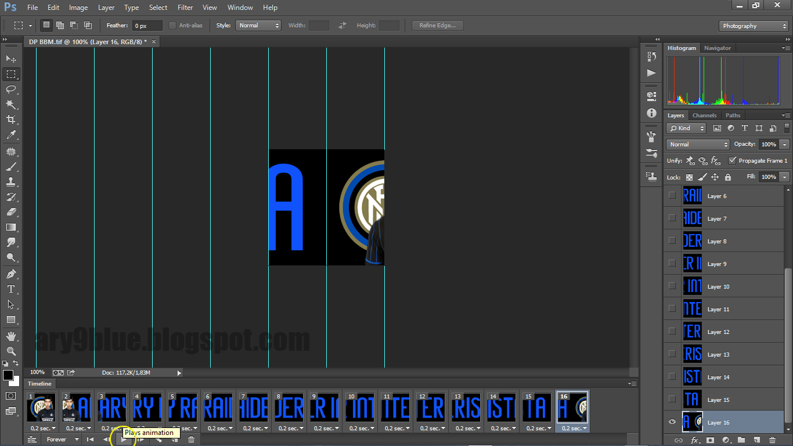Select the Brush tool
The image size is (793, 446).
[x=11, y=166]
